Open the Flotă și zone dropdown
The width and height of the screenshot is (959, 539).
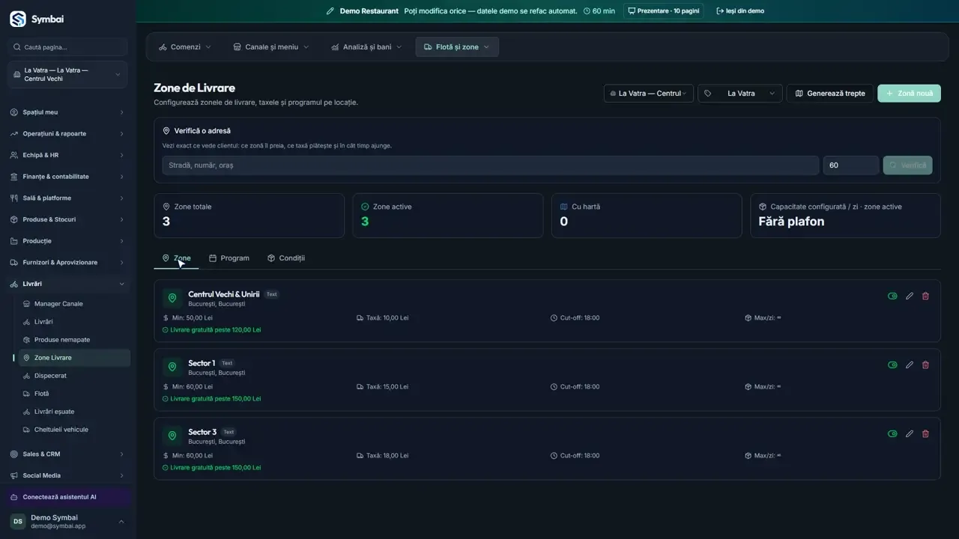(457, 47)
